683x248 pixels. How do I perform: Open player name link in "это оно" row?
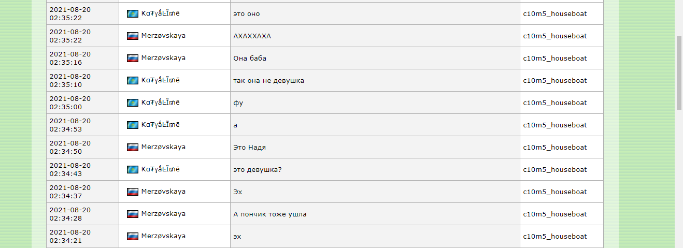pos(161,13)
